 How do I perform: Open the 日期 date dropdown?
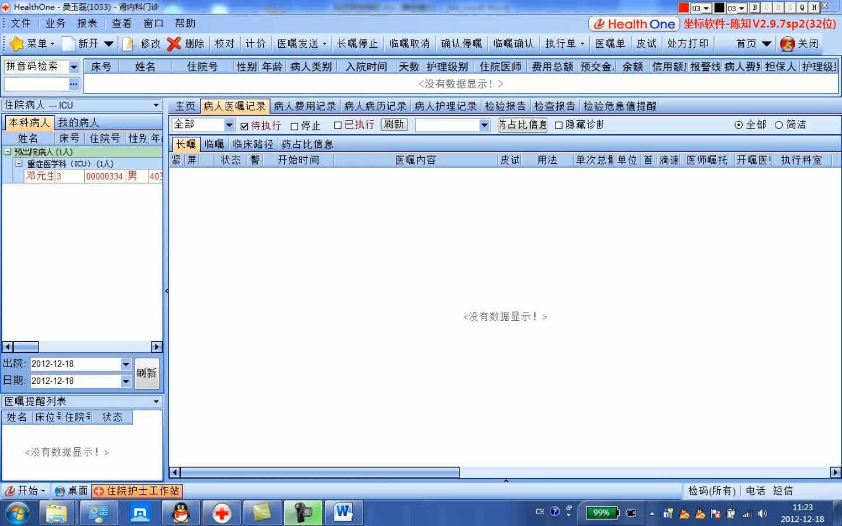pyautogui.click(x=125, y=381)
